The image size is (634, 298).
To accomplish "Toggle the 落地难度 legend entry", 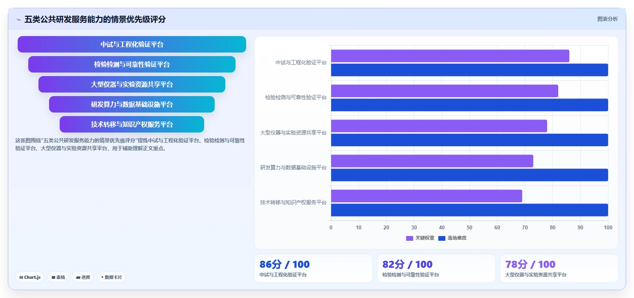I will tap(452, 238).
